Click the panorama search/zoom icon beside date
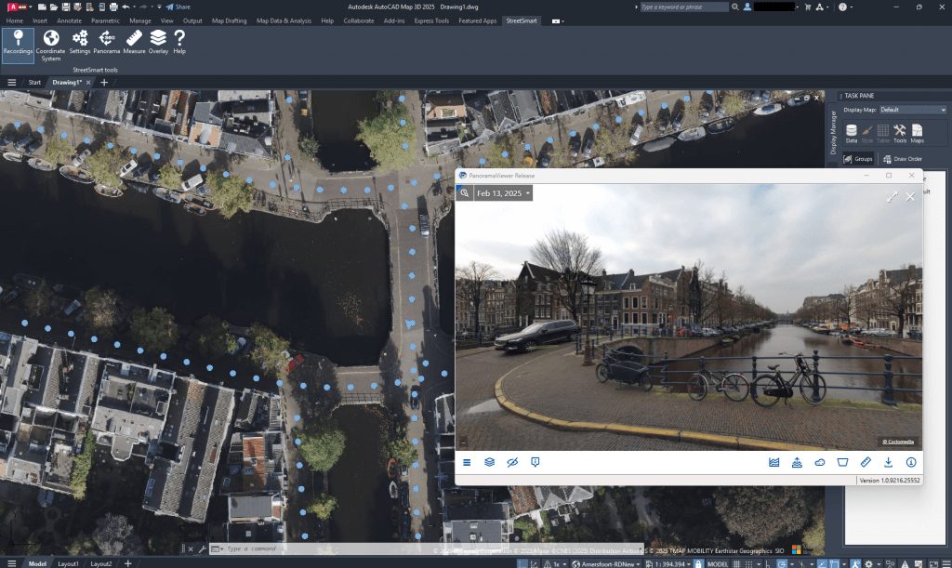Image resolution: width=952 pixels, height=568 pixels. (x=464, y=193)
